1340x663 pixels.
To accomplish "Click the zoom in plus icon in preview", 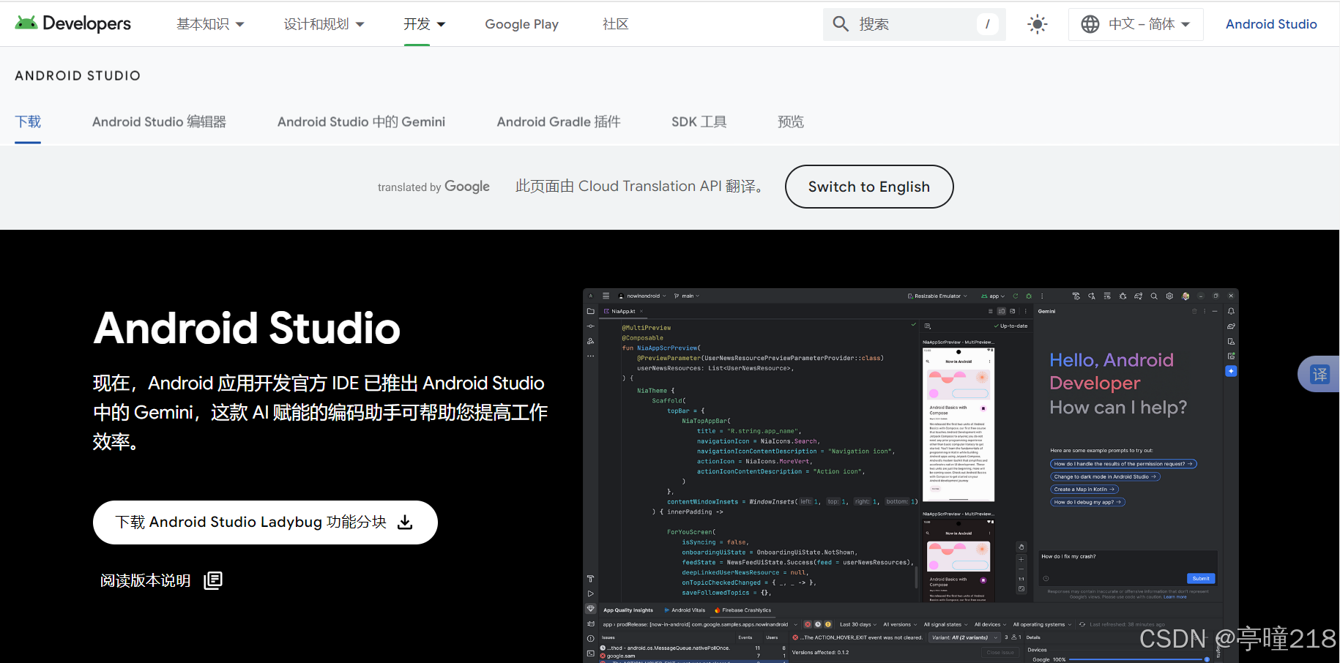I will tap(1021, 559).
